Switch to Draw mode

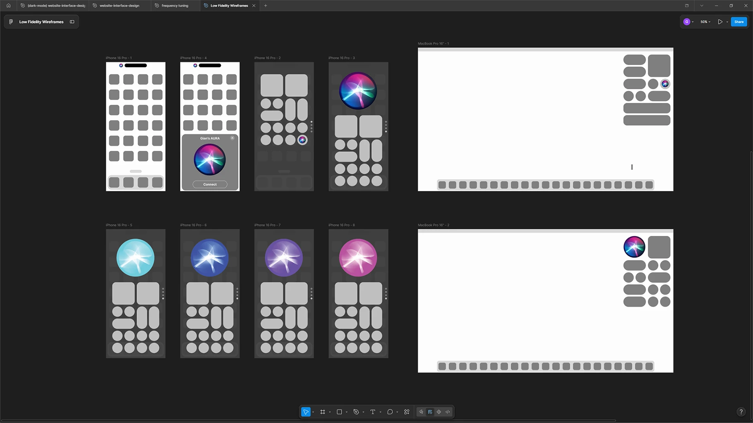click(x=421, y=412)
